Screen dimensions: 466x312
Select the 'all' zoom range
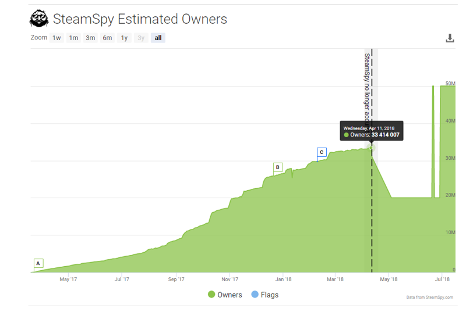(158, 38)
